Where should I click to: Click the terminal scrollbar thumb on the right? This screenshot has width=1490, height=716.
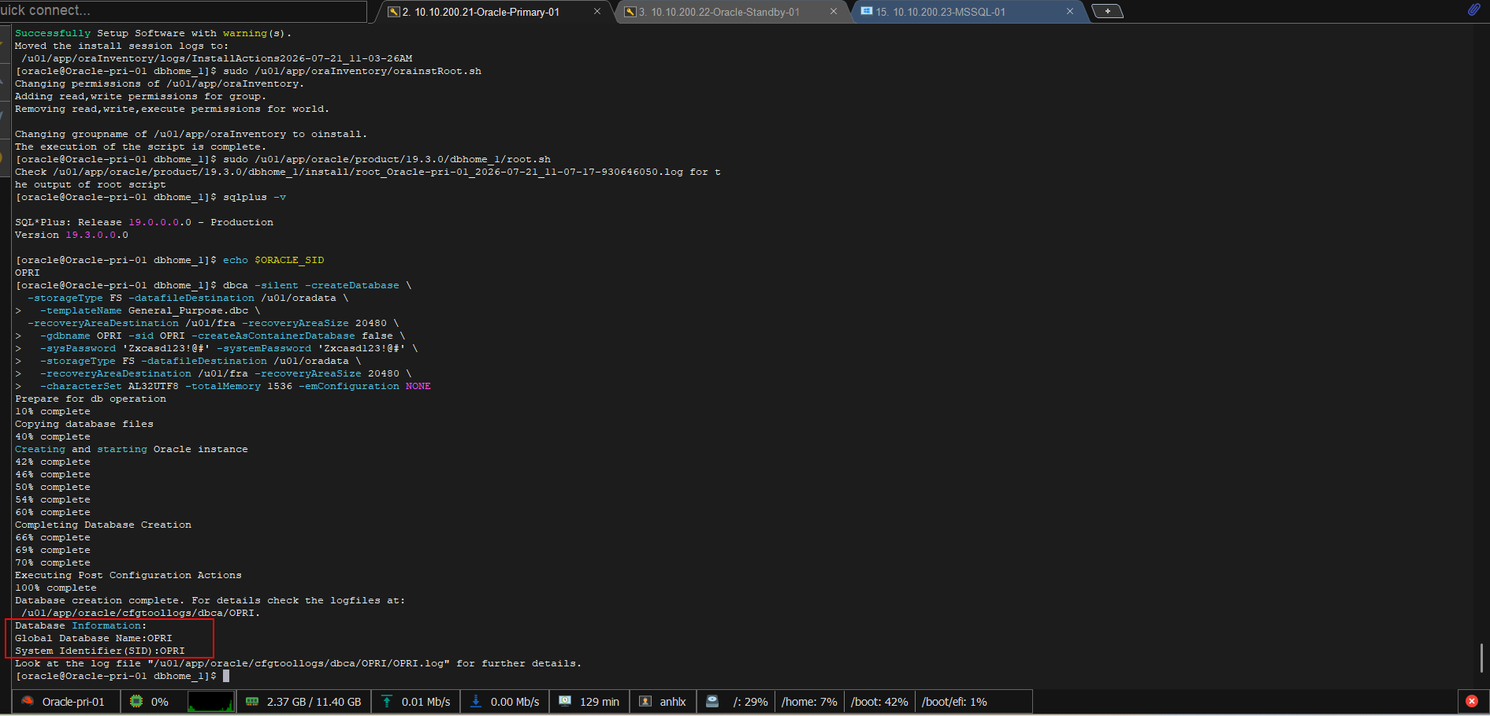1481,658
